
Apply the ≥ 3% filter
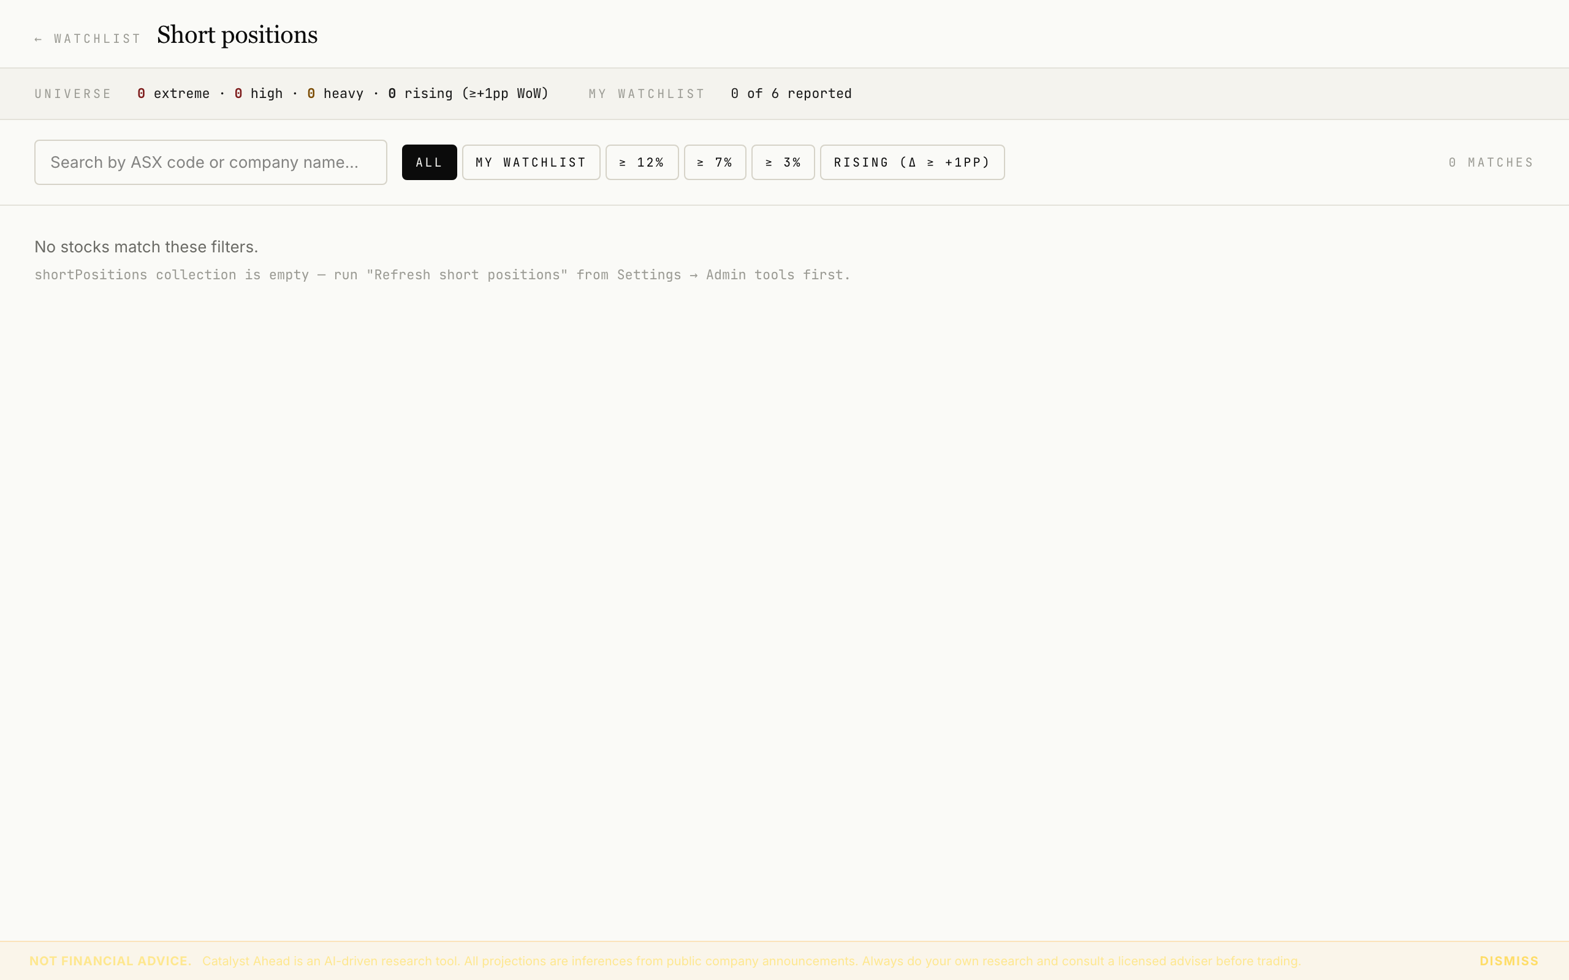[783, 162]
